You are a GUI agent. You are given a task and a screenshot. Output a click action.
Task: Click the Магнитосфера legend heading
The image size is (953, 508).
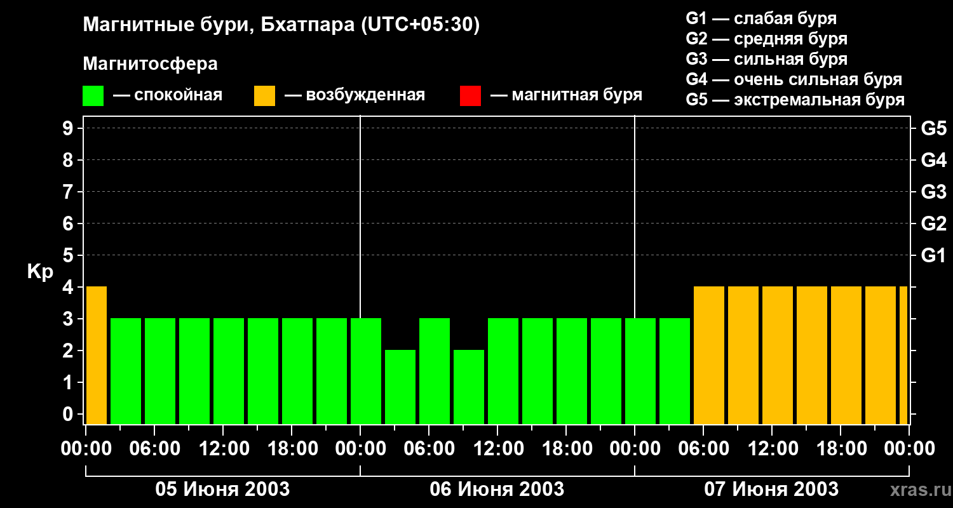coord(150,64)
